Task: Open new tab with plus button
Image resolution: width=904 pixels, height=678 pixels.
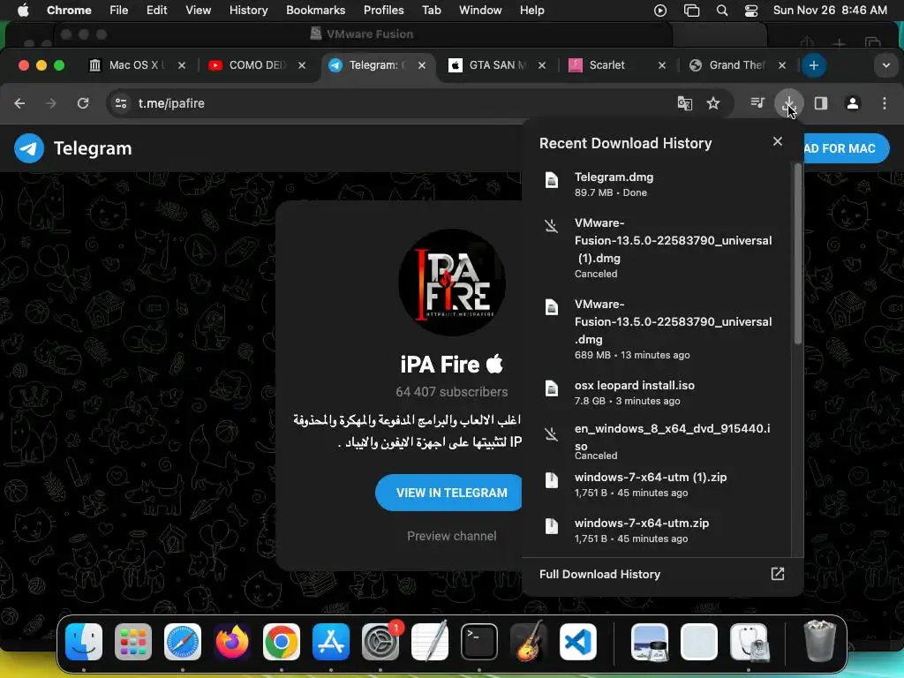Action: click(813, 65)
